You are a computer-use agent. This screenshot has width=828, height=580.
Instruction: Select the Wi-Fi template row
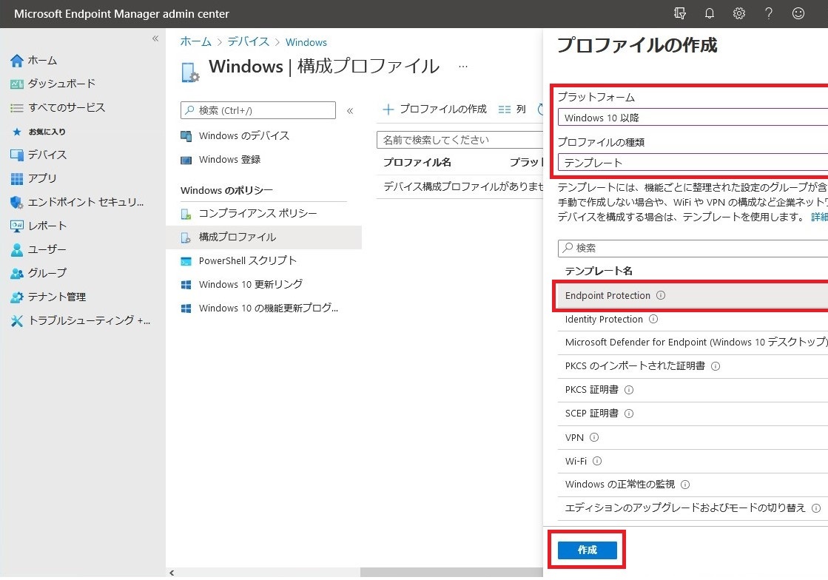tap(693, 461)
